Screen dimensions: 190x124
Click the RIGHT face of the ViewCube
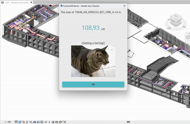(179, 21)
